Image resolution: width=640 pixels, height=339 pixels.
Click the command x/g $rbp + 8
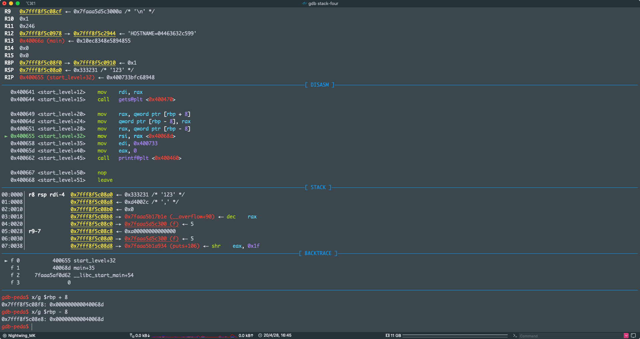[50, 297]
